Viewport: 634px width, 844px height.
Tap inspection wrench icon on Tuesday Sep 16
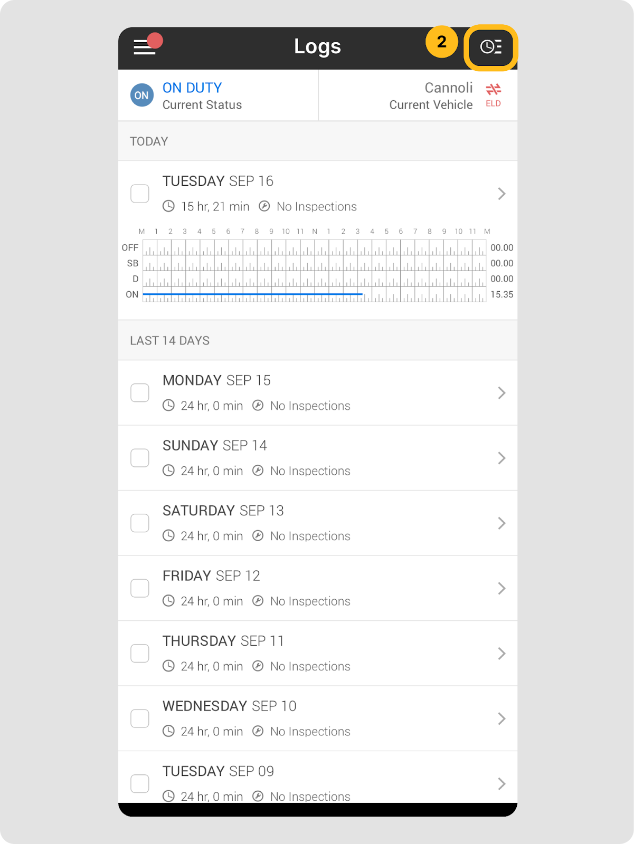click(264, 206)
